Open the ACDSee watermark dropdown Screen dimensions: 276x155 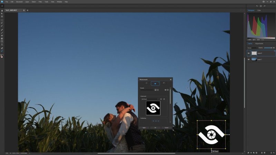[x=150, y=99]
